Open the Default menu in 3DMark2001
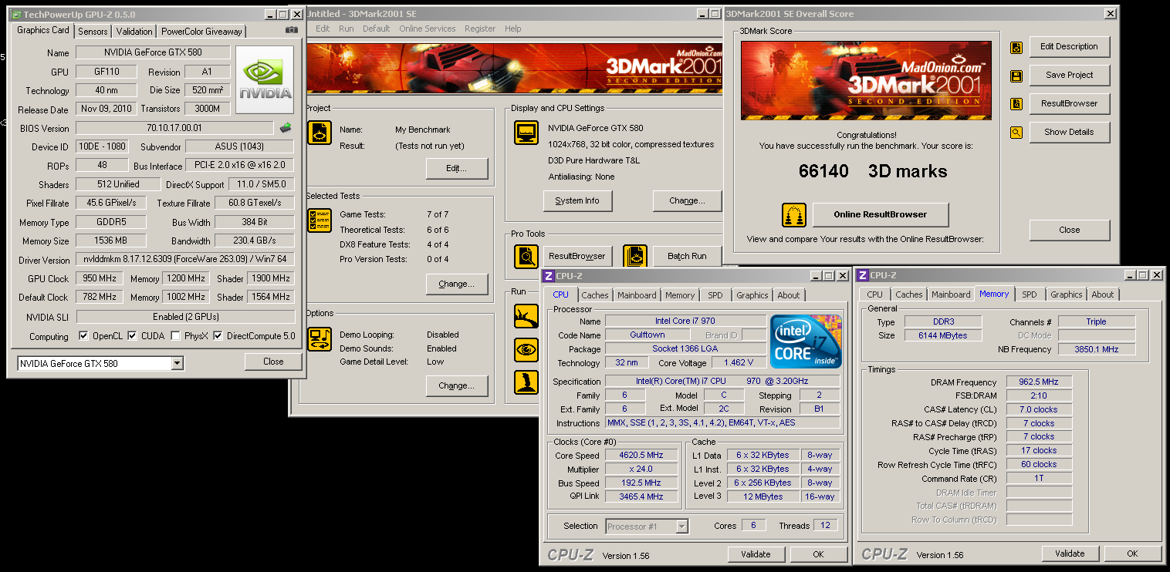 377,29
